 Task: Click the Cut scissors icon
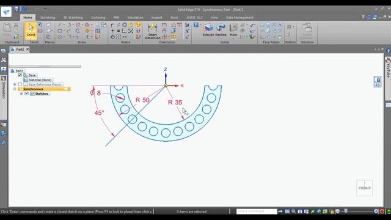click(16, 24)
